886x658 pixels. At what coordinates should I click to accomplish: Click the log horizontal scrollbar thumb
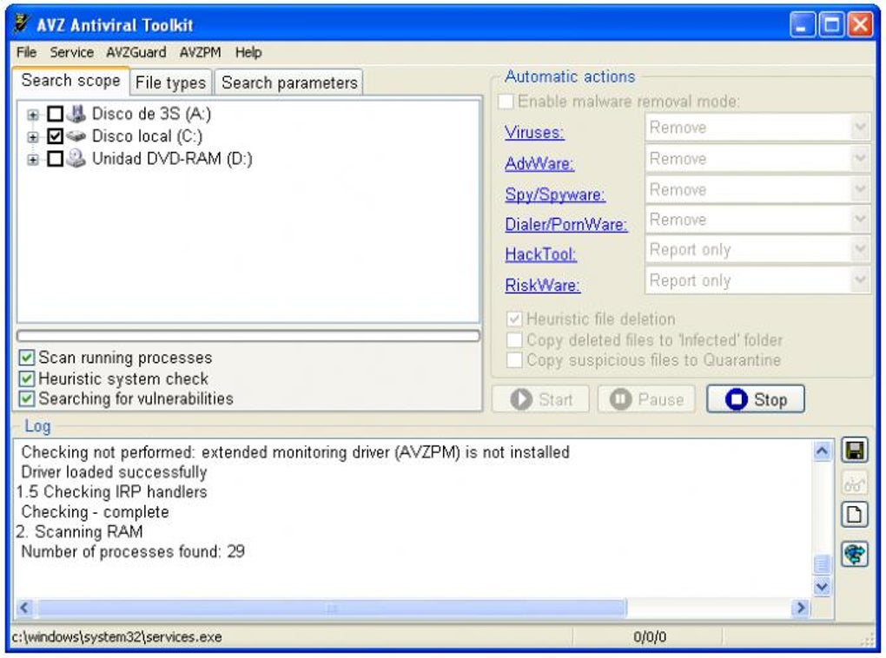[x=332, y=609]
